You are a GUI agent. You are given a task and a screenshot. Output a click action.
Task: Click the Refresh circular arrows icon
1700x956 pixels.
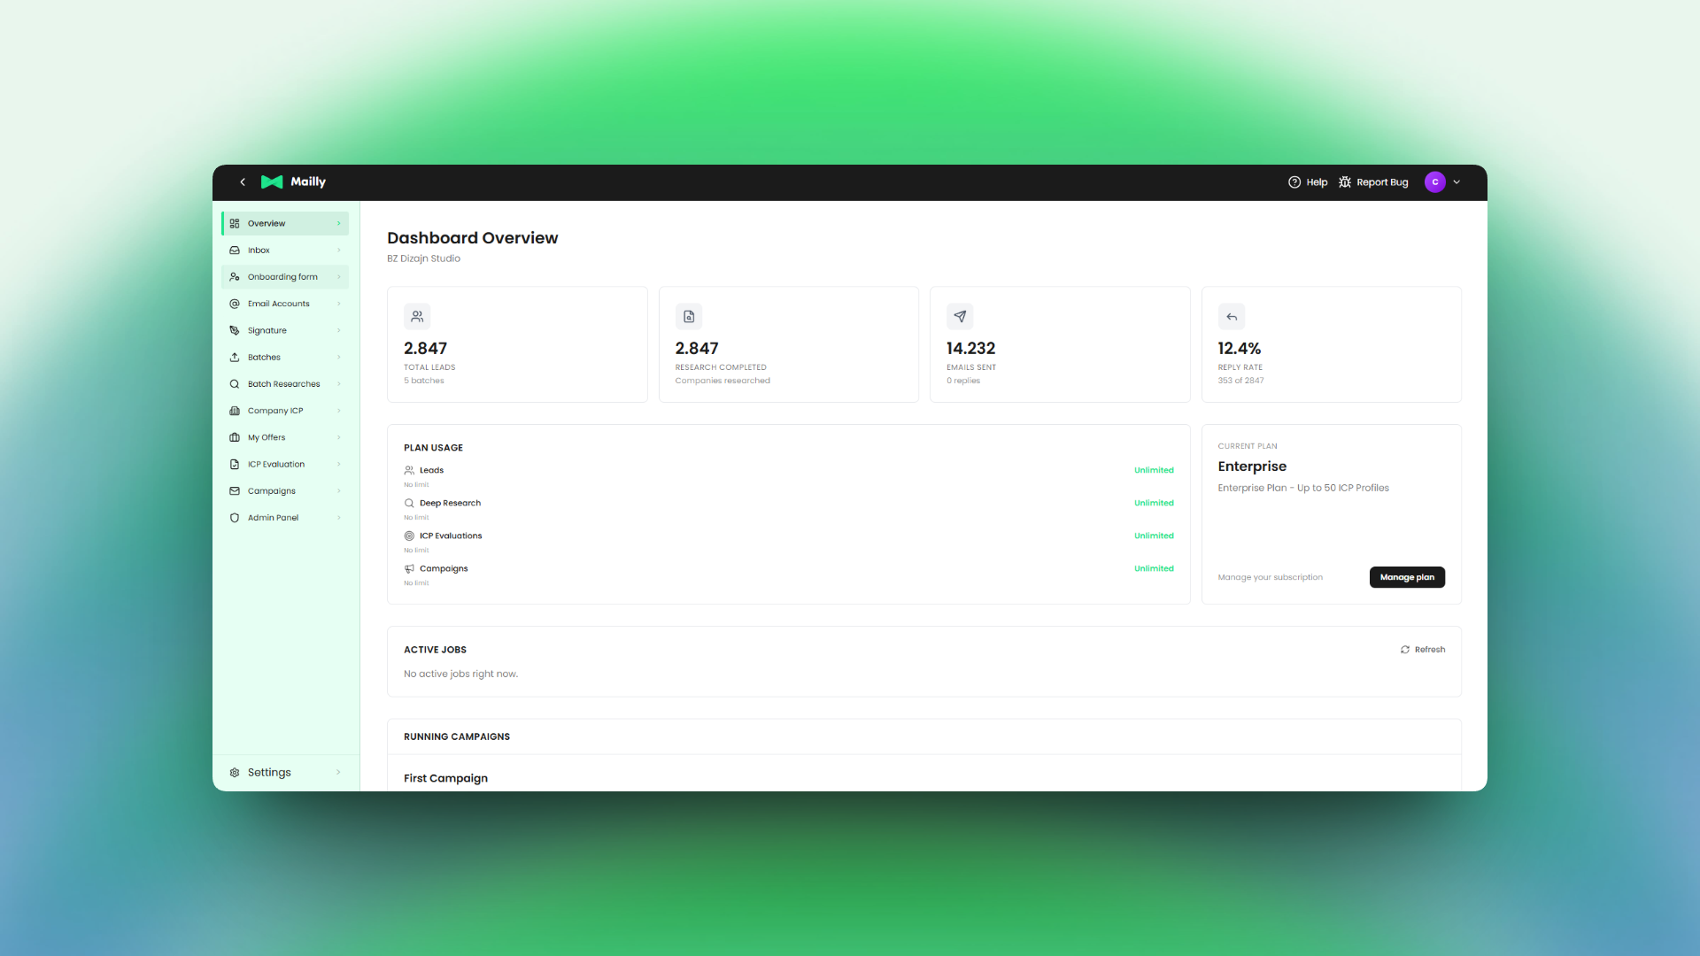point(1405,650)
